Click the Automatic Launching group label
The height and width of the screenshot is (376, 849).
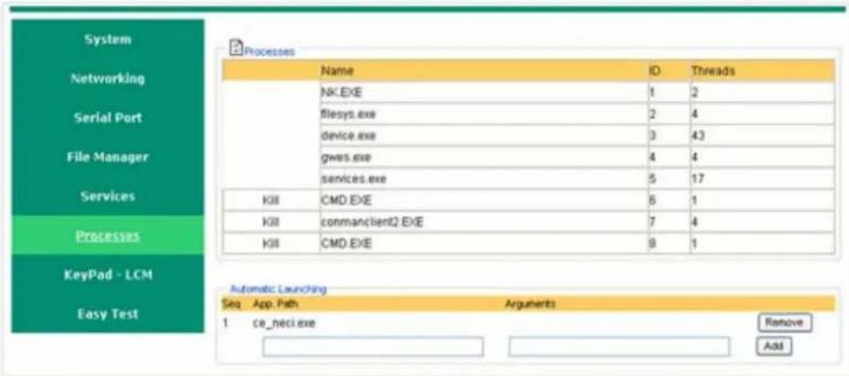(x=278, y=290)
